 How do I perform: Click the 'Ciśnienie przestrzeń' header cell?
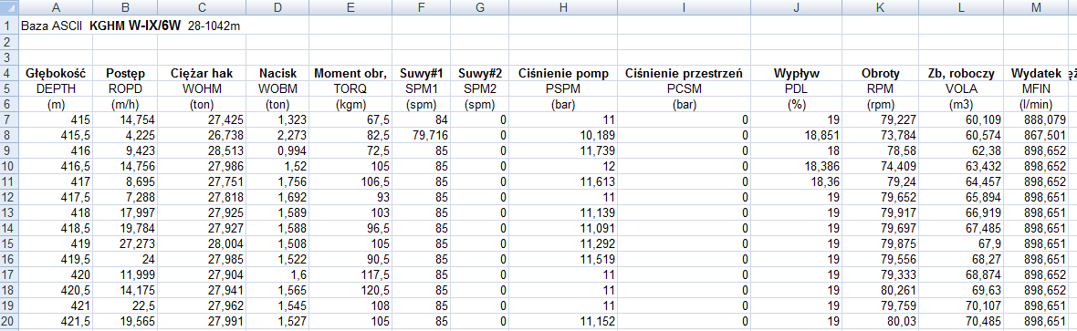pyautogui.click(x=684, y=73)
